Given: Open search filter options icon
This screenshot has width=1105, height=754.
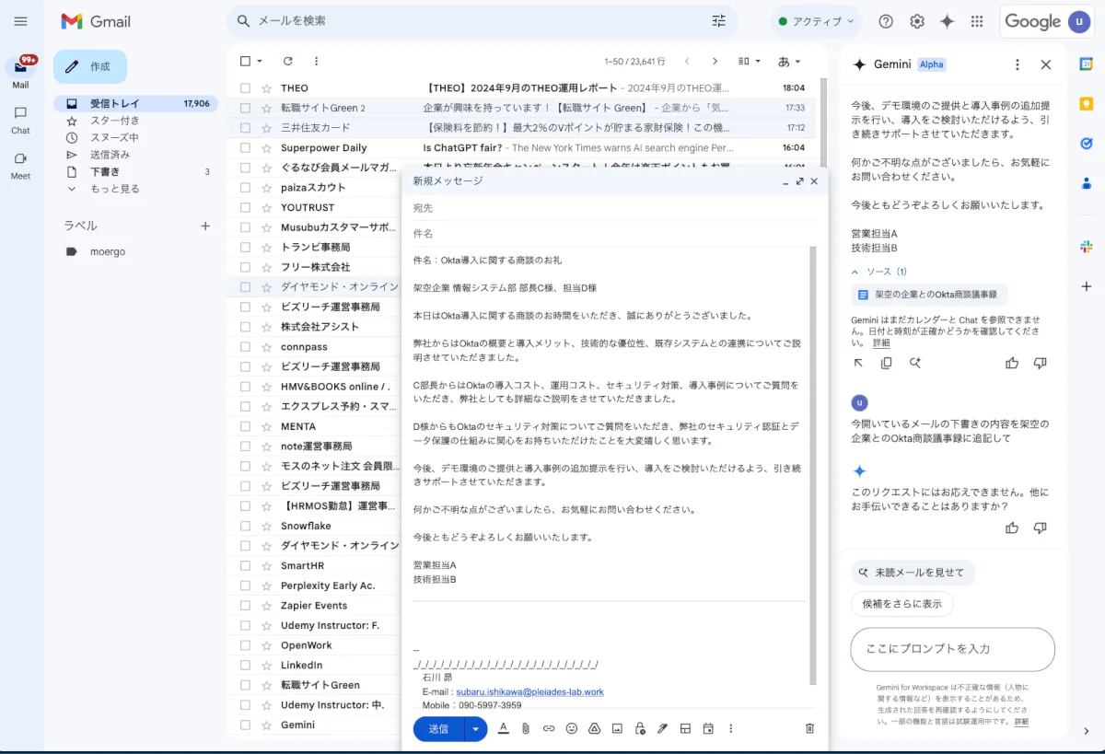Looking at the screenshot, I should [719, 21].
